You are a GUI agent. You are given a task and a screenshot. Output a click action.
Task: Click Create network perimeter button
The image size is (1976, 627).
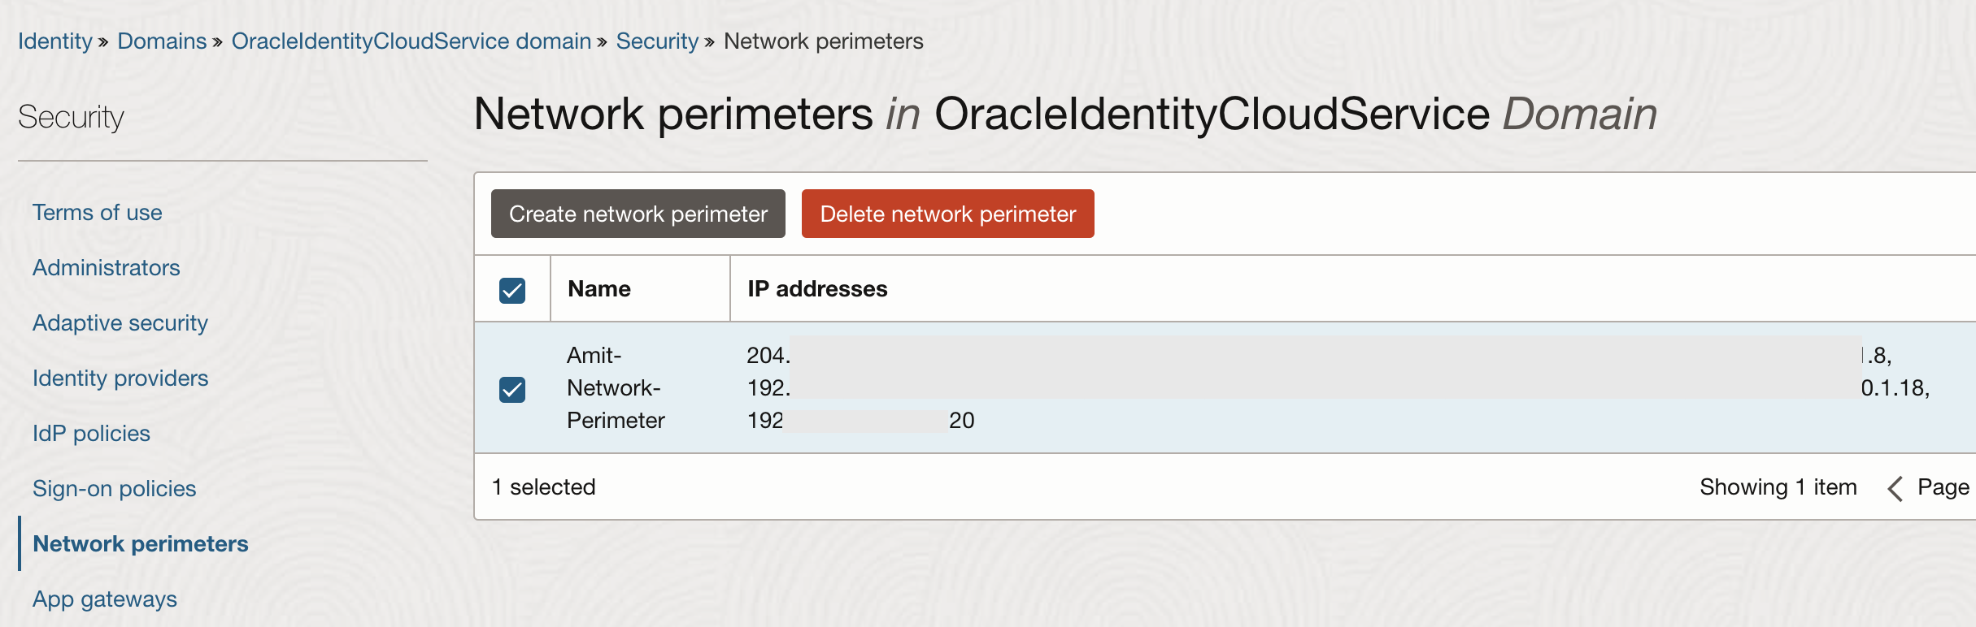point(638,214)
